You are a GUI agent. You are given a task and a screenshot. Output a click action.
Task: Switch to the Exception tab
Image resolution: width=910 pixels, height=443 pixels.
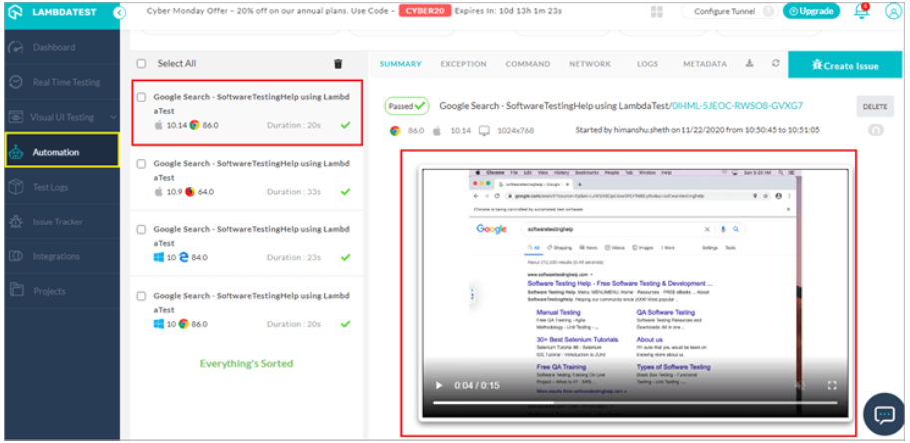[x=463, y=64]
